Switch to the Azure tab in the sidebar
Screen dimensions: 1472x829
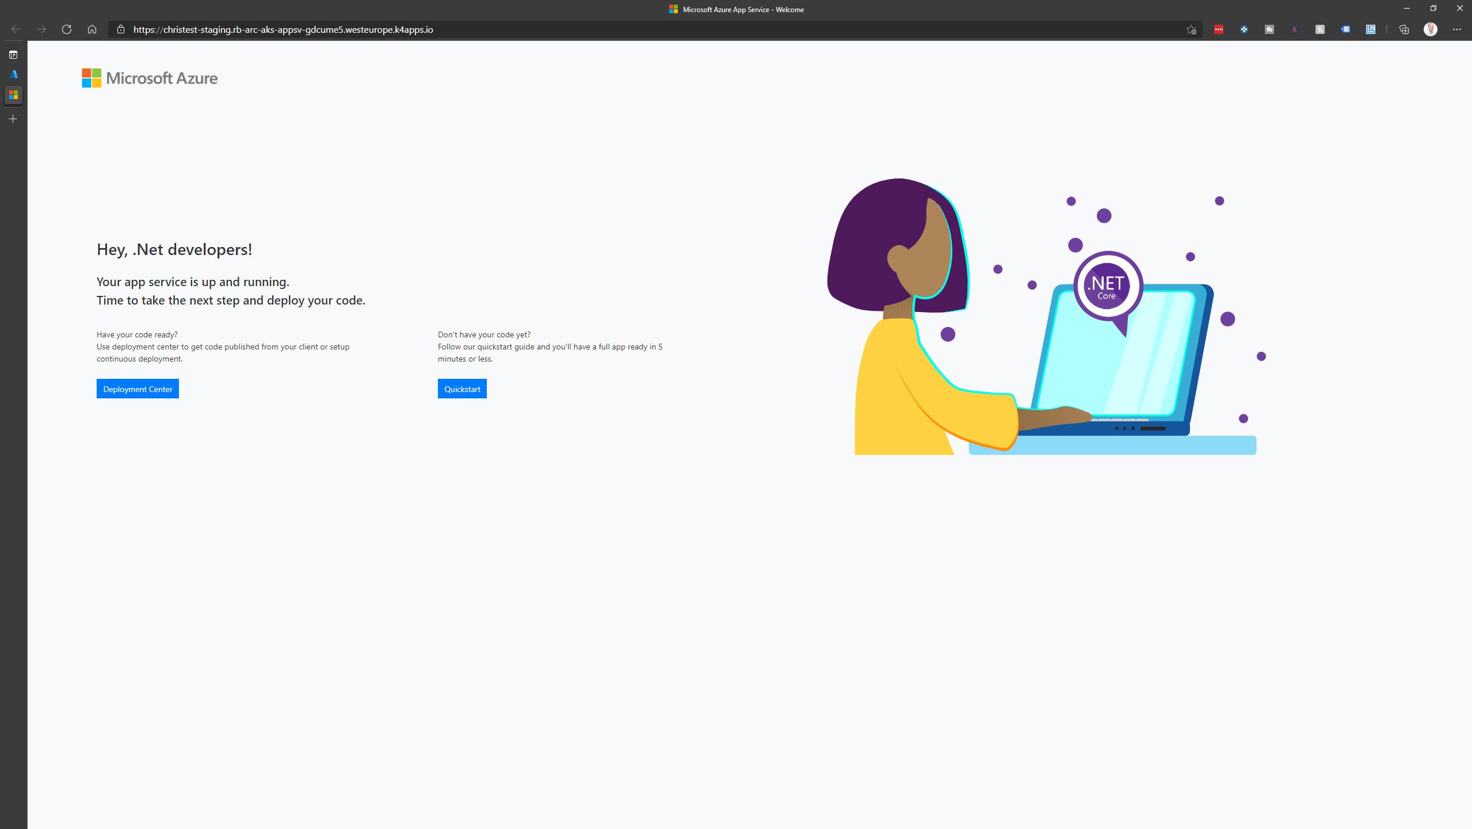[x=13, y=74]
